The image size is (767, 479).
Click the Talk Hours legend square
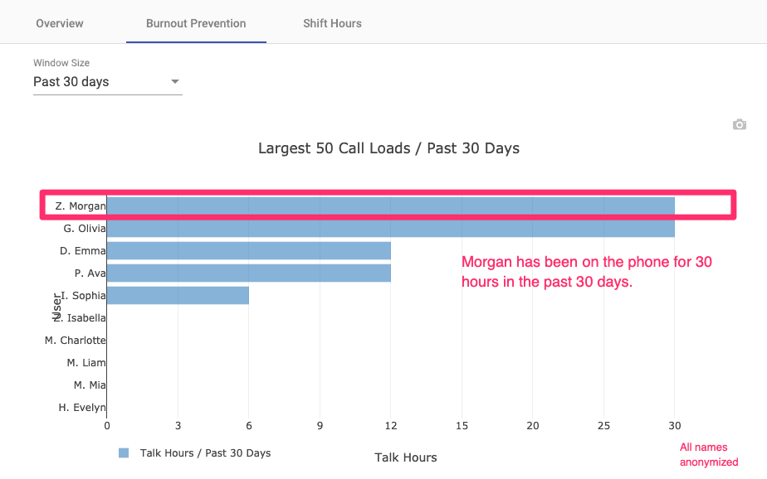125,453
